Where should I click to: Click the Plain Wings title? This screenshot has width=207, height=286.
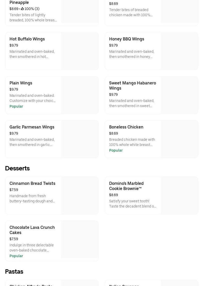click(21, 83)
